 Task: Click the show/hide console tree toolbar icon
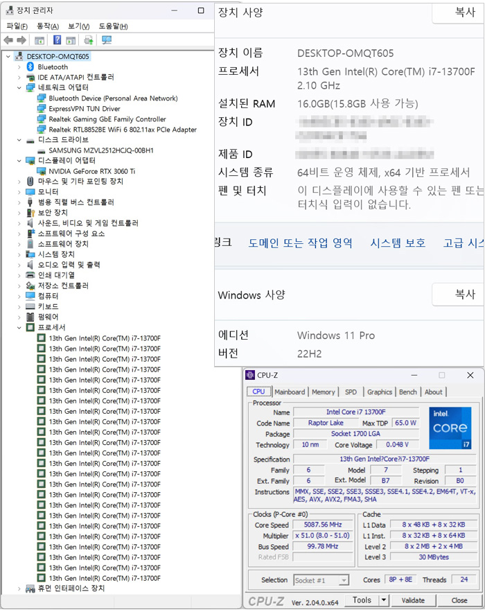click(39, 40)
